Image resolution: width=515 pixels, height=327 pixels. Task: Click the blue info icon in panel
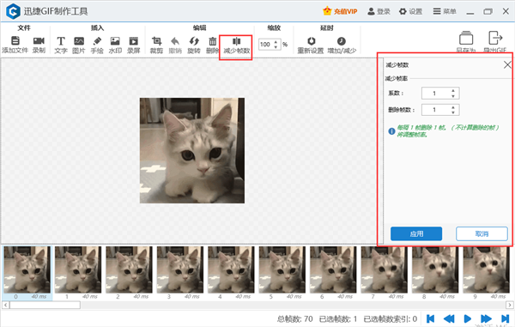(x=391, y=131)
